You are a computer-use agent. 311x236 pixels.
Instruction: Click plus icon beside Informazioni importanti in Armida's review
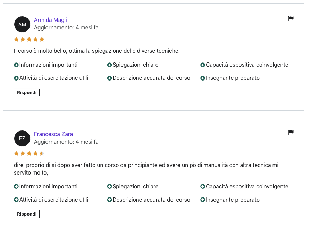[16, 65]
